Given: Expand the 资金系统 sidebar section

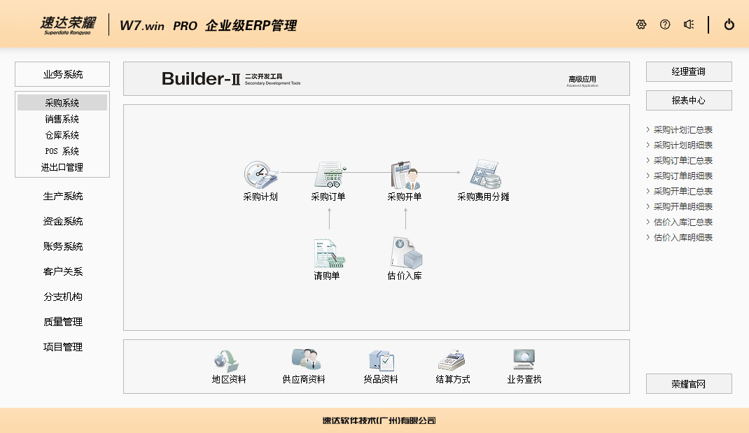Looking at the screenshot, I should click(63, 222).
